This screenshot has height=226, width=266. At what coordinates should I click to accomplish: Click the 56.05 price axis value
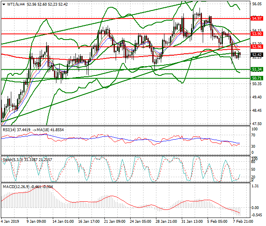tap(257, 4)
